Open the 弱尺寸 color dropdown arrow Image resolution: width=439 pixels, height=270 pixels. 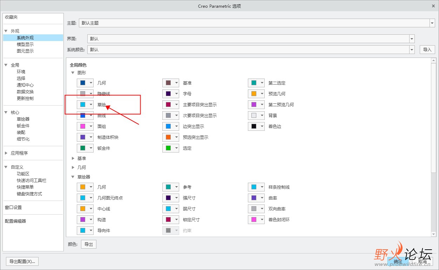[x=176, y=209]
